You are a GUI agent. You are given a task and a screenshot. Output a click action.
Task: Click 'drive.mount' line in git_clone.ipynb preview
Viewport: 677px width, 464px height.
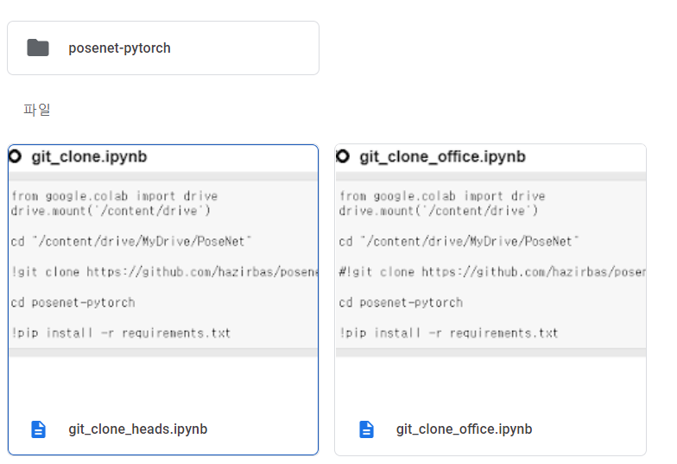tap(111, 210)
